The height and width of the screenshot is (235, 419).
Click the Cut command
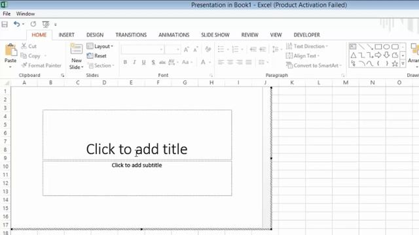point(29,46)
